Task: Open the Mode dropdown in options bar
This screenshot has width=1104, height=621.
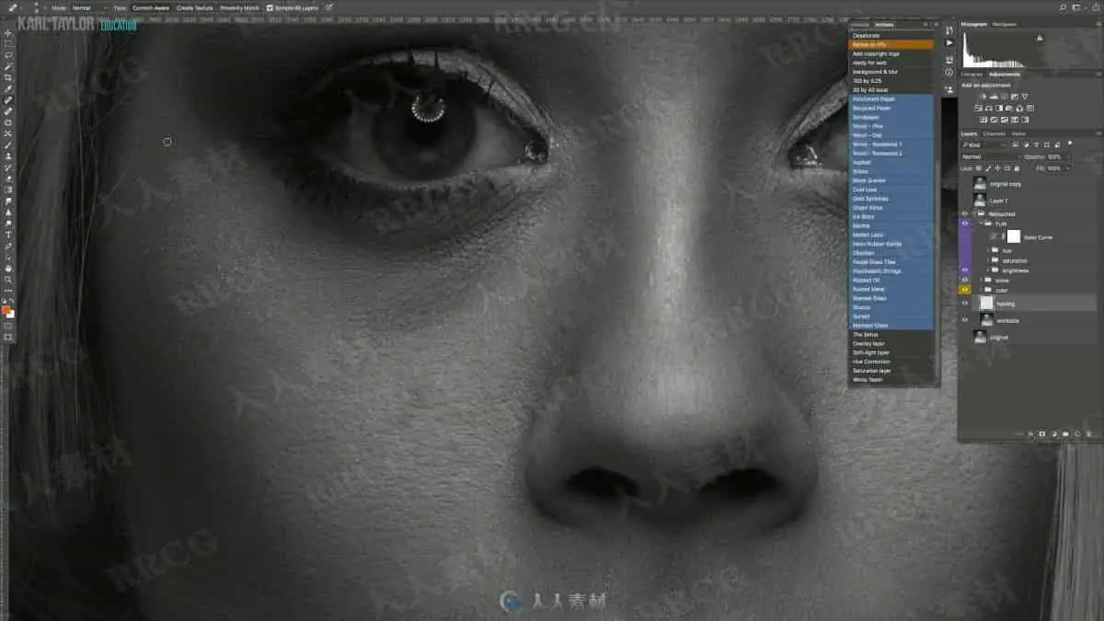Action: pos(89,7)
